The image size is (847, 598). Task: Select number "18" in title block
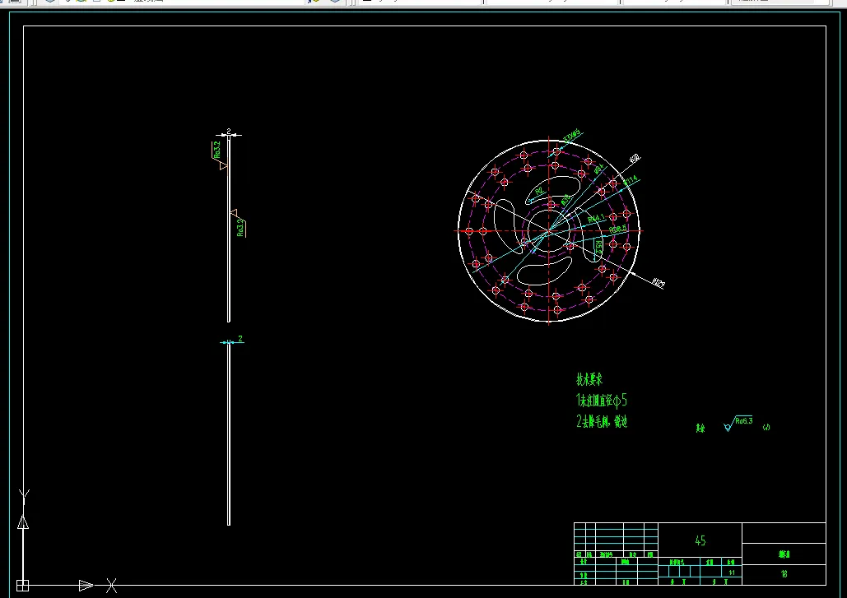click(x=784, y=574)
